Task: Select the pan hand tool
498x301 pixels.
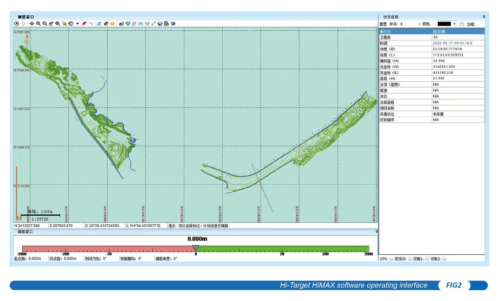Action: 51,24
